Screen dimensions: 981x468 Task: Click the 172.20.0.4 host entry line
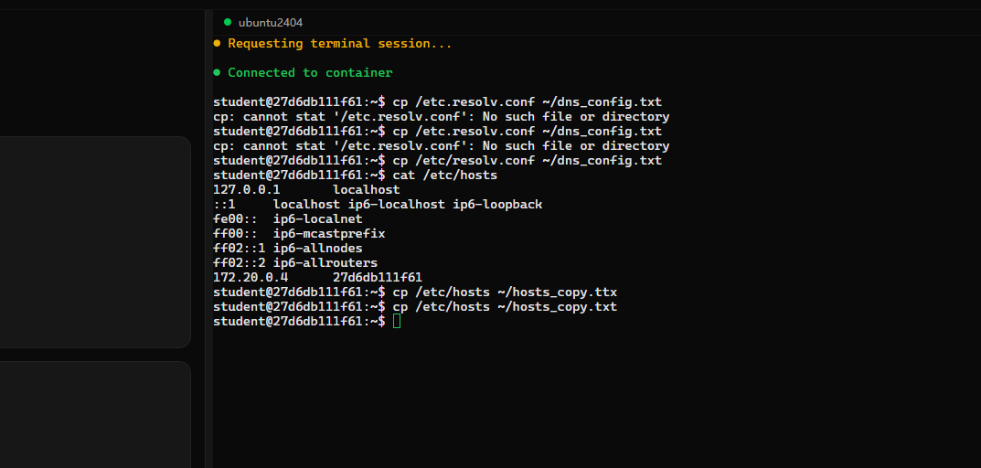coord(318,277)
